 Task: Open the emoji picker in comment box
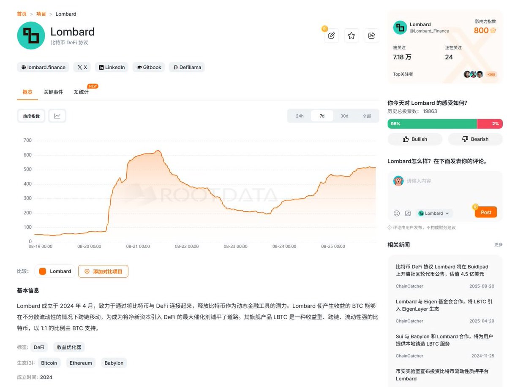(397, 213)
